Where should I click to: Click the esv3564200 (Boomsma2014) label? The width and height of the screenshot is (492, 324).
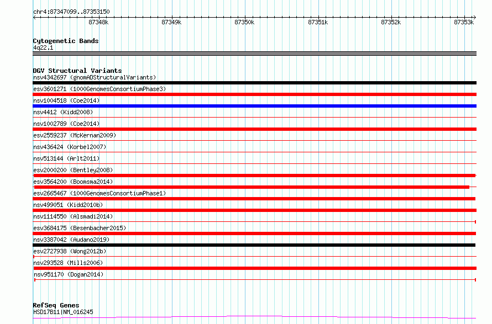pyautogui.click(x=73, y=182)
